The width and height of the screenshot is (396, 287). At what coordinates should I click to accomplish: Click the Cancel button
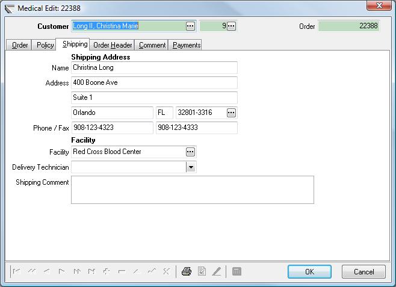[x=364, y=272]
